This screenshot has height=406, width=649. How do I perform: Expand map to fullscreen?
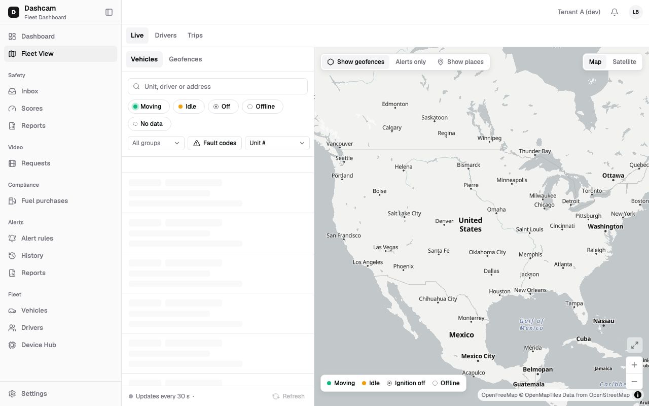pos(635,345)
